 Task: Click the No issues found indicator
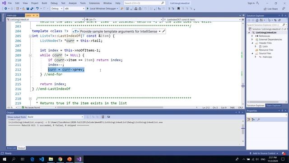[x=31, y=107]
